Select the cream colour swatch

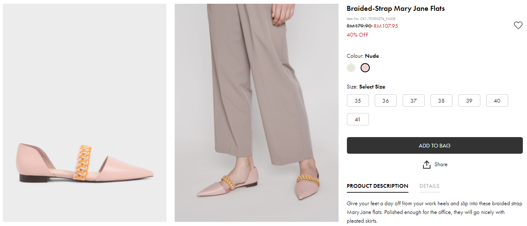351,68
